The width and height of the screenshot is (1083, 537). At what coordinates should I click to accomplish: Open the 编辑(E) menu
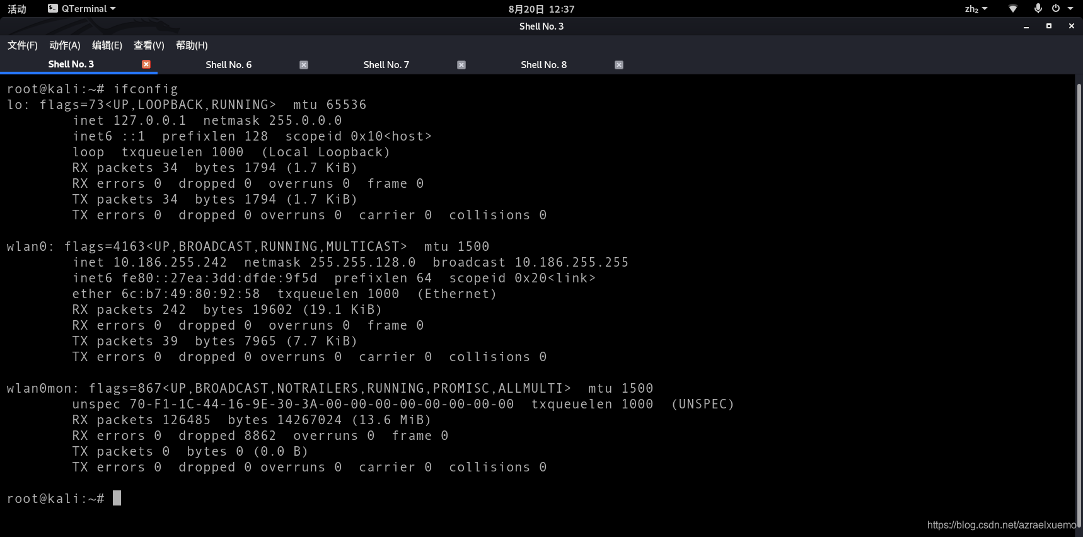click(107, 45)
